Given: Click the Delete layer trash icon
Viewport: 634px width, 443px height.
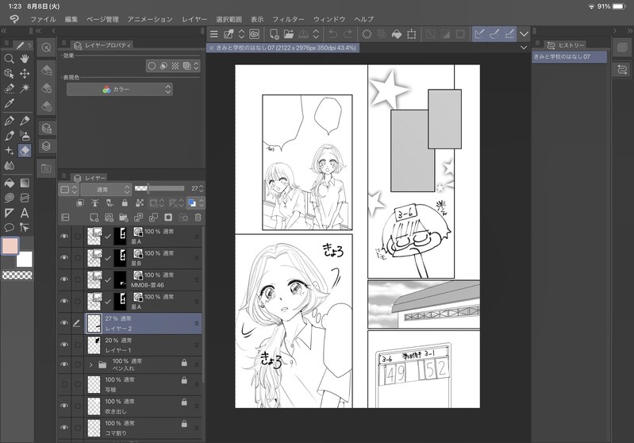Looking at the screenshot, I should (198, 218).
